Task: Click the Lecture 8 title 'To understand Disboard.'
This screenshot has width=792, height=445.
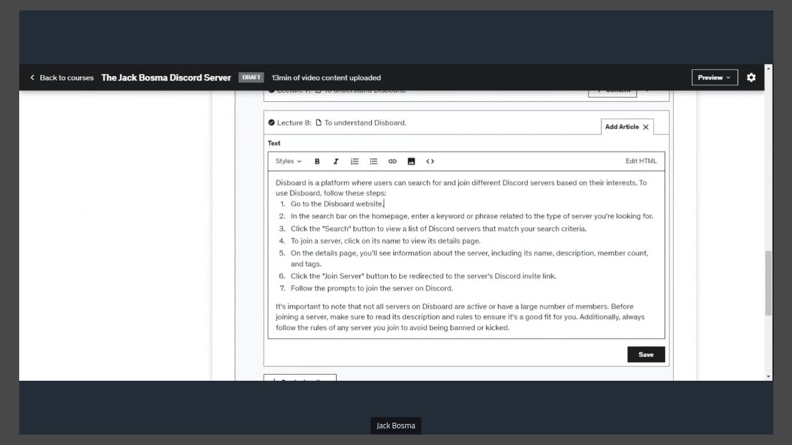Action: (x=365, y=122)
